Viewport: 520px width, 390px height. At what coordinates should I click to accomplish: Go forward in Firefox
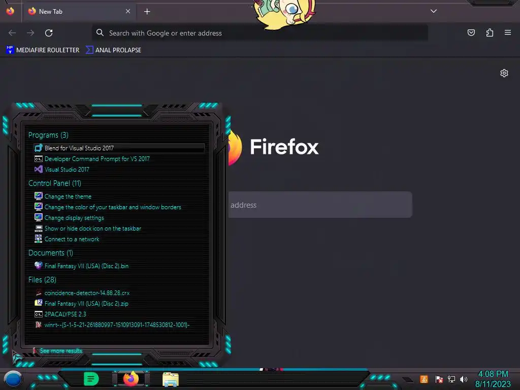[x=30, y=33]
